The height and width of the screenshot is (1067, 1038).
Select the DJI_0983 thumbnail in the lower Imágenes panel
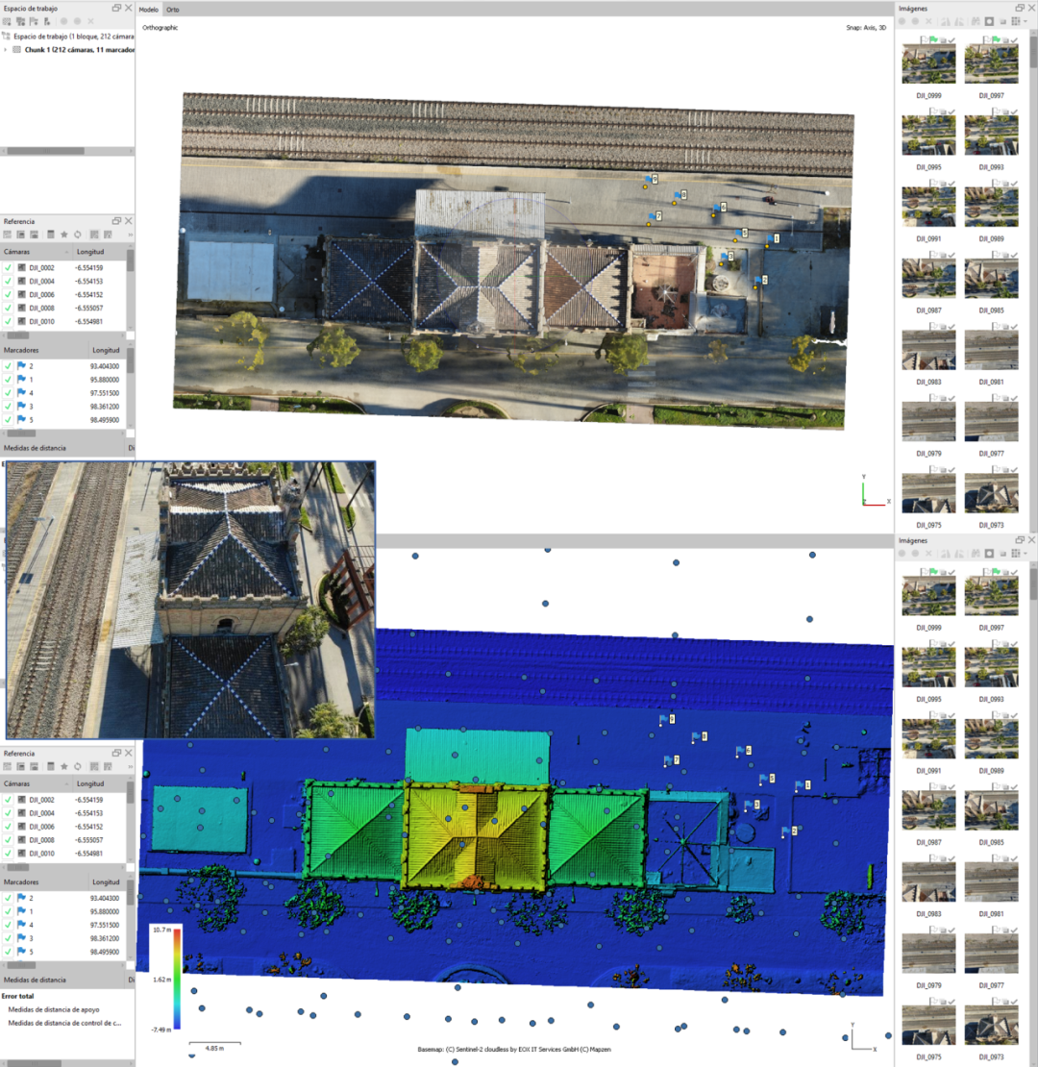click(x=928, y=881)
